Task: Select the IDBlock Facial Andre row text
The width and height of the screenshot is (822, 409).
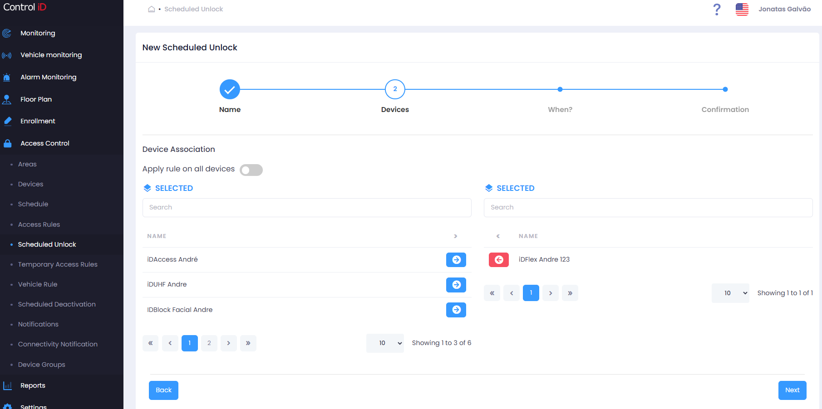Action: [180, 310]
